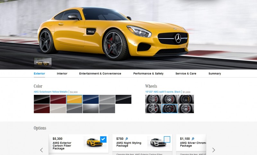Viewport: 257px width, 155px height.
Task: Click the 19"/20" AMG split 5-spoke Black link
Action: (163, 92)
